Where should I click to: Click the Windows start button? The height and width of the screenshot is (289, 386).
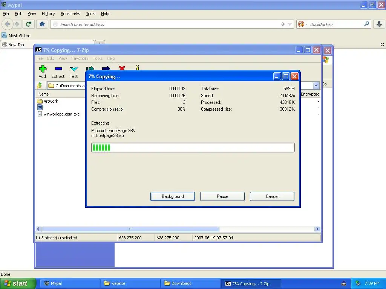coord(18,283)
